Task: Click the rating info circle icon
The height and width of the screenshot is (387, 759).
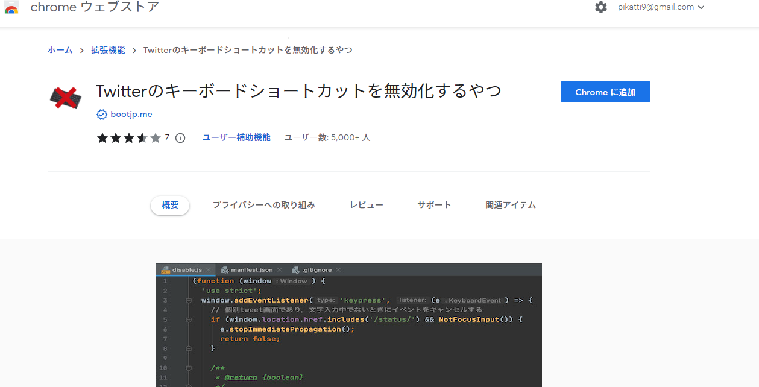Action: pos(180,138)
